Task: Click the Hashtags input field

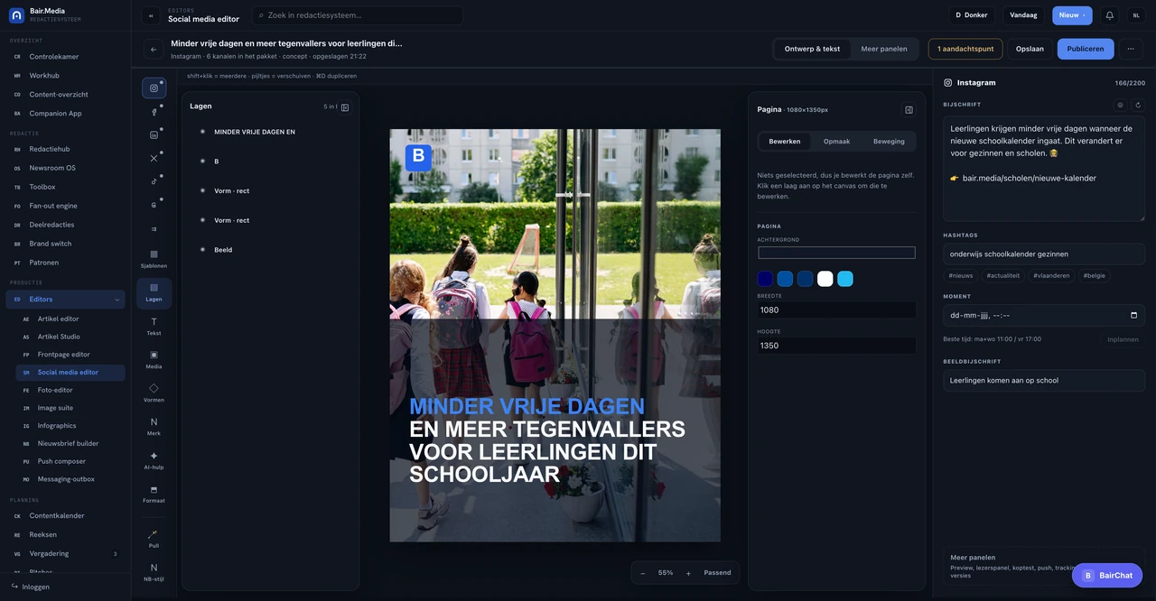Action: [1044, 254]
